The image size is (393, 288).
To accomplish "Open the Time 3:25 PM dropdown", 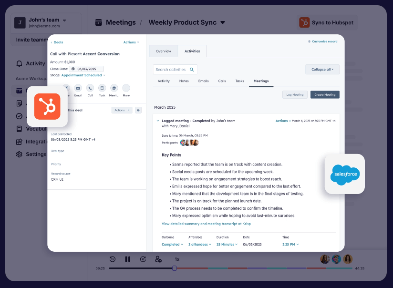I will (x=290, y=245).
